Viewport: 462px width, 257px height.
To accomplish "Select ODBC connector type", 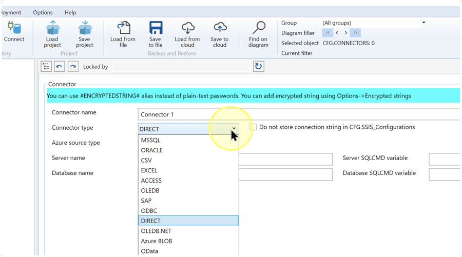I will click(x=188, y=211).
